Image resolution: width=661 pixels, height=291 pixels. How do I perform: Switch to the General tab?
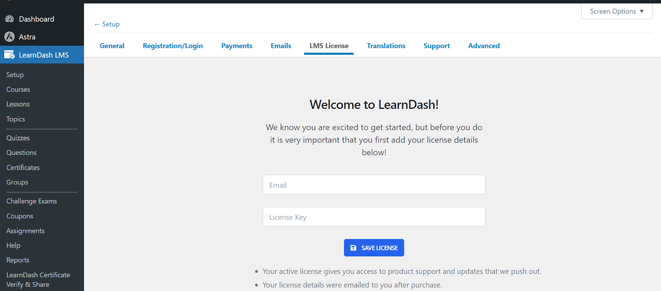pos(112,46)
